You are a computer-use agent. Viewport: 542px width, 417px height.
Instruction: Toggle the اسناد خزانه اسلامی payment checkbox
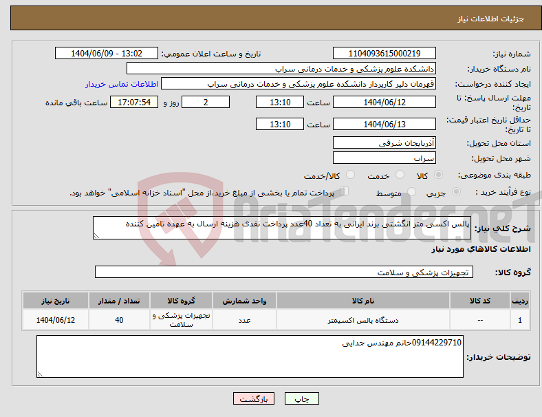point(345,191)
